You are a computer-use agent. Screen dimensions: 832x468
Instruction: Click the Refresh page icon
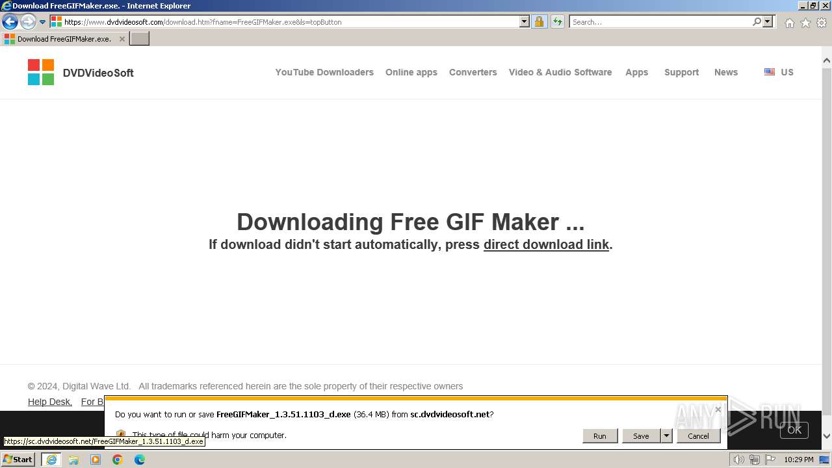coord(558,21)
